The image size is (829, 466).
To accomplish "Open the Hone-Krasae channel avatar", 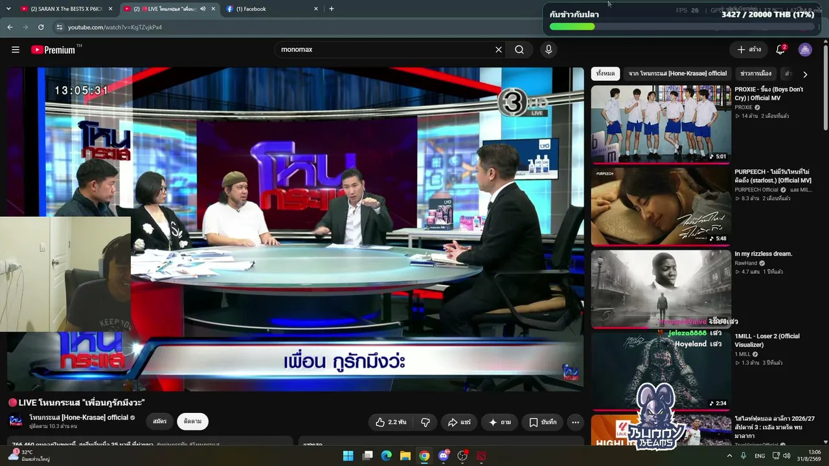I will click(16, 421).
